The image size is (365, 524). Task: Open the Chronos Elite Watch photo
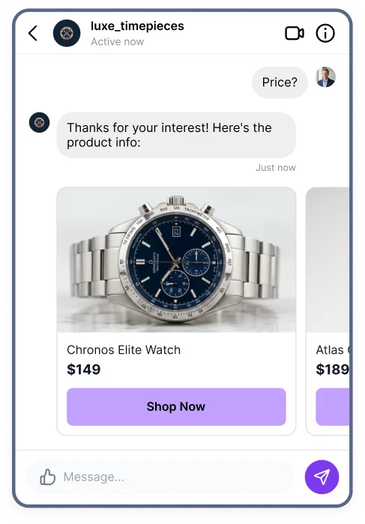(x=176, y=260)
